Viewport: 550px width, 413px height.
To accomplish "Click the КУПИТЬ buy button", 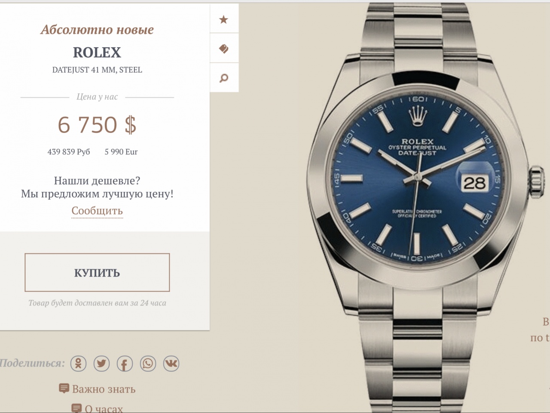I will tap(97, 272).
